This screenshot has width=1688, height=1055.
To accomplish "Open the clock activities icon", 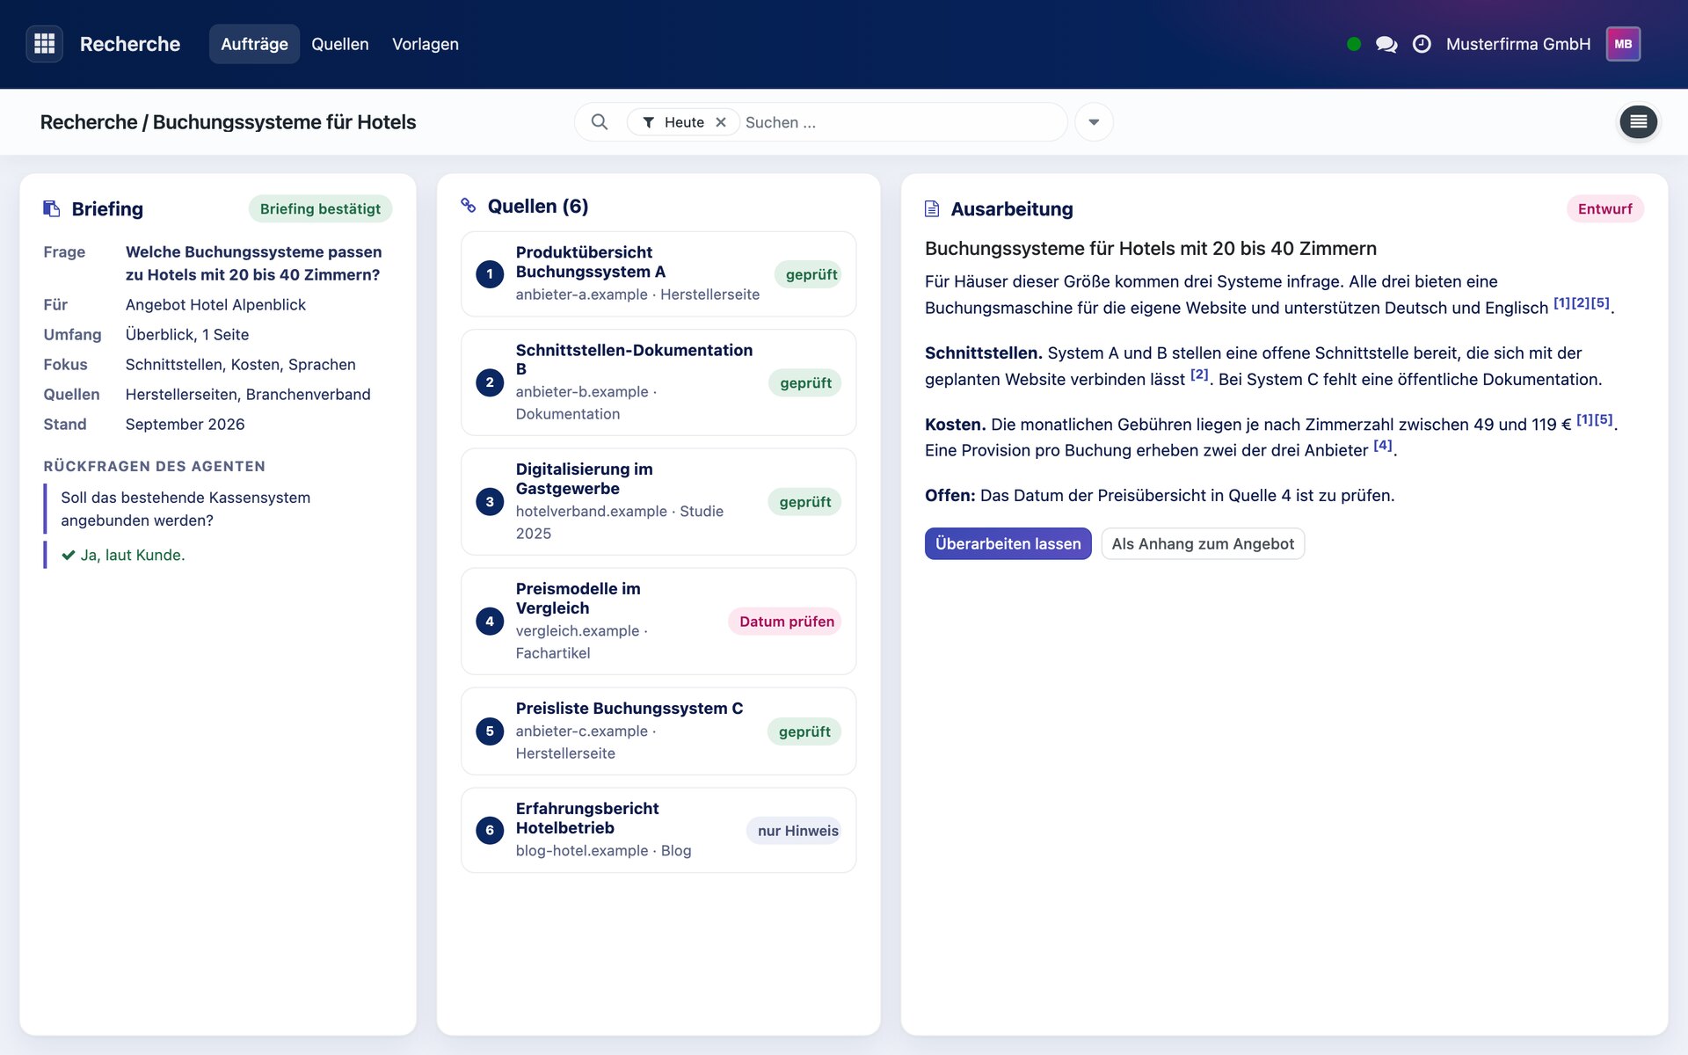I will coord(1422,44).
